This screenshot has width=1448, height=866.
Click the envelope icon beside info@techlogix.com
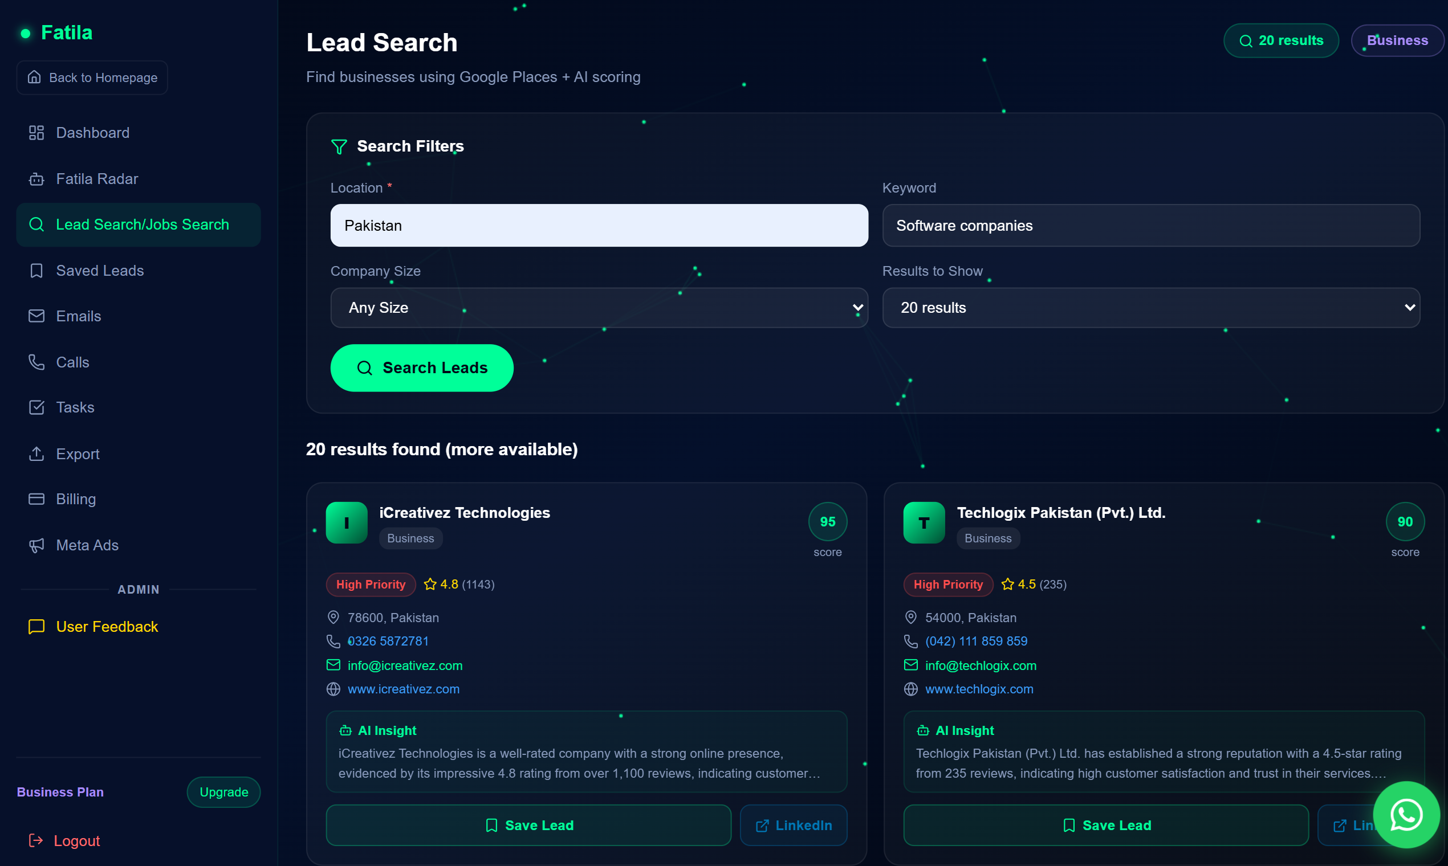click(x=911, y=665)
